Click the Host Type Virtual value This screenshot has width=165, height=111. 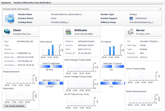pos(143,46)
